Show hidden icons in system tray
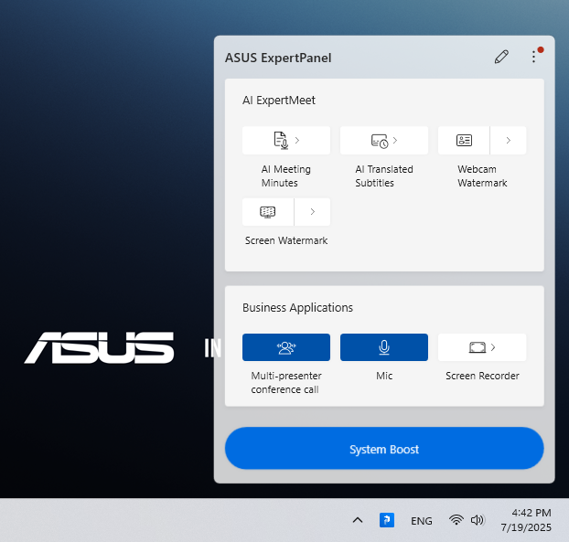 (358, 520)
